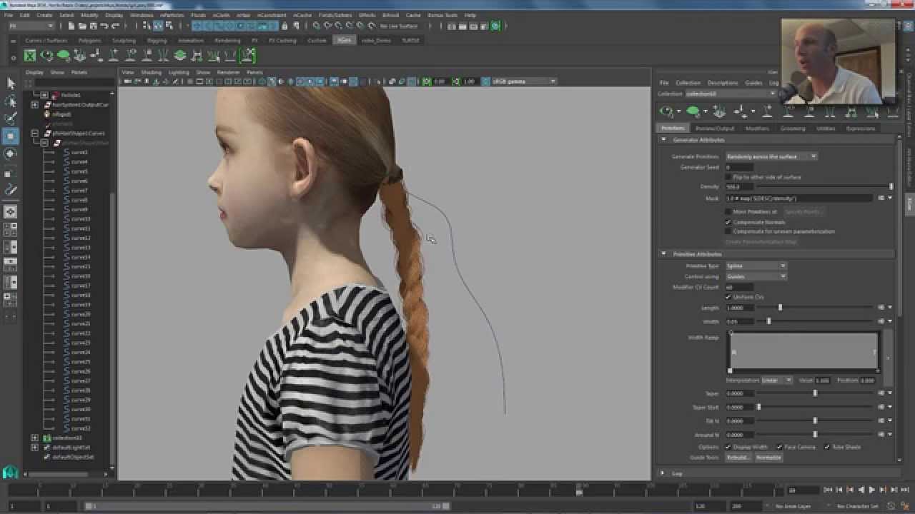Open the nHair main menu
Viewport: 915px width, 514px height.
[x=244, y=15]
